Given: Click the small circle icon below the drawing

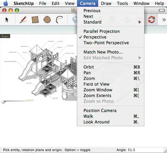Looking at the screenshot, I should point(3,102).
